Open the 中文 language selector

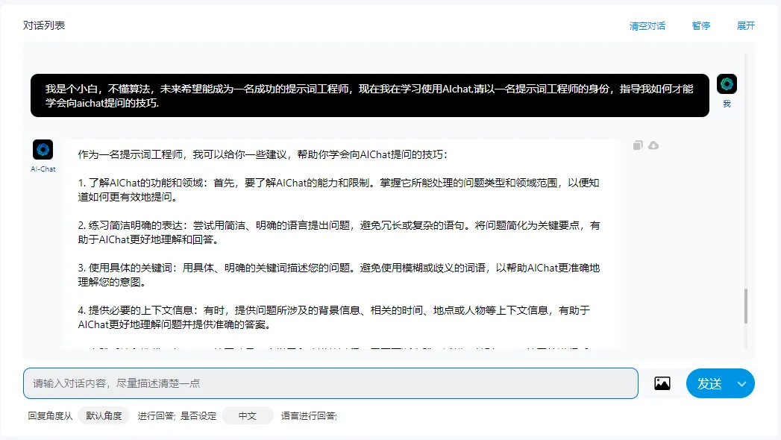tap(247, 416)
